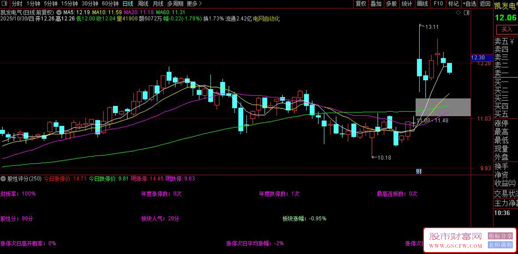518x254 pixels.
Task: Click the 10.18 low price label
Action: (x=384, y=158)
